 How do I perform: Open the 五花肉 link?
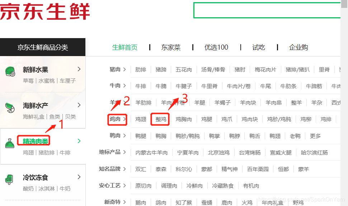[x=184, y=70]
